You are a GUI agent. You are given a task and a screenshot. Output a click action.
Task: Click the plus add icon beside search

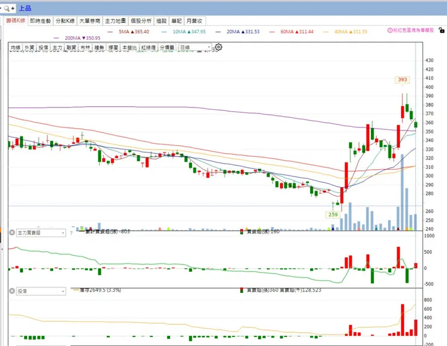[x=13, y=8]
